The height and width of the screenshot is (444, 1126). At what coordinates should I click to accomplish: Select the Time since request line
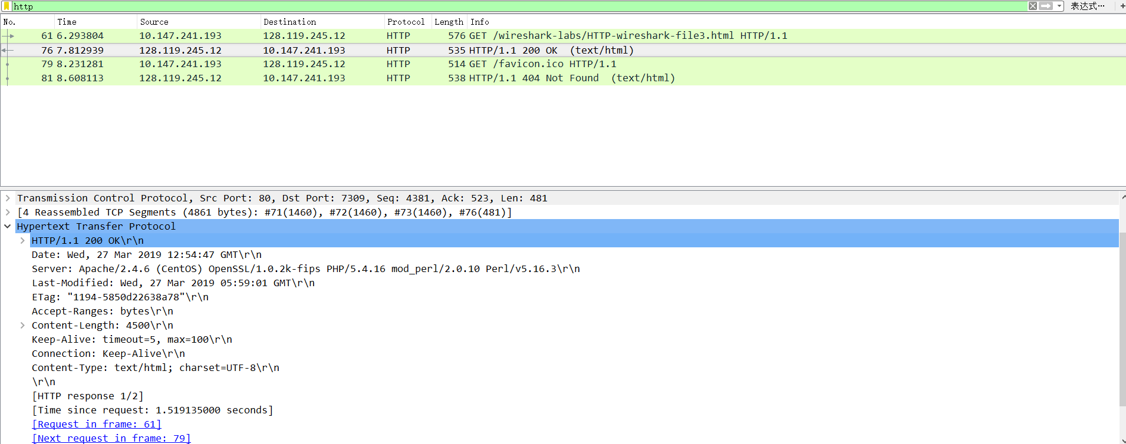(153, 410)
